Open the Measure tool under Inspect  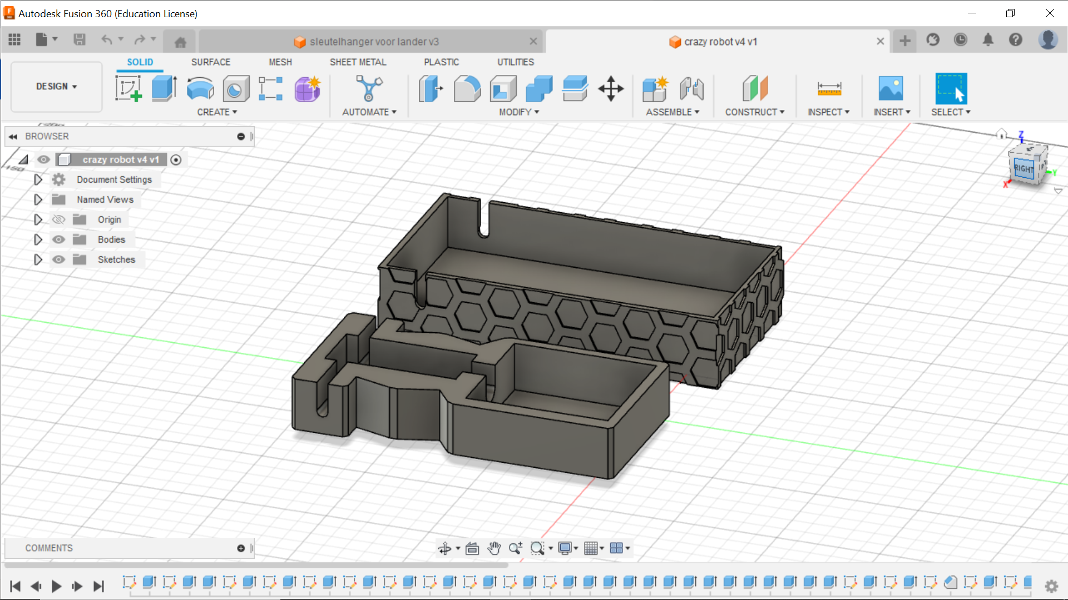pyautogui.click(x=828, y=89)
